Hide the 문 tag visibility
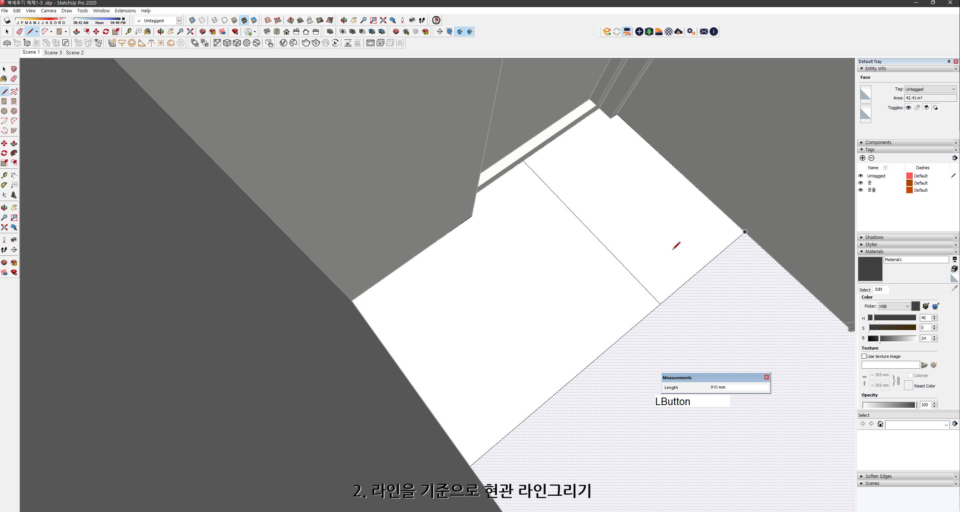The width and height of the screenshot is (960, 512). coord(861,183)
